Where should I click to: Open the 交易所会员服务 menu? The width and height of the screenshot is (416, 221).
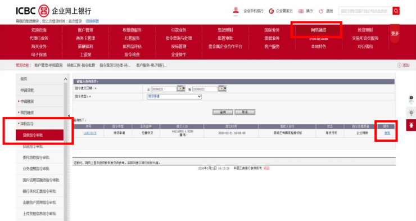tap(365, 38)
